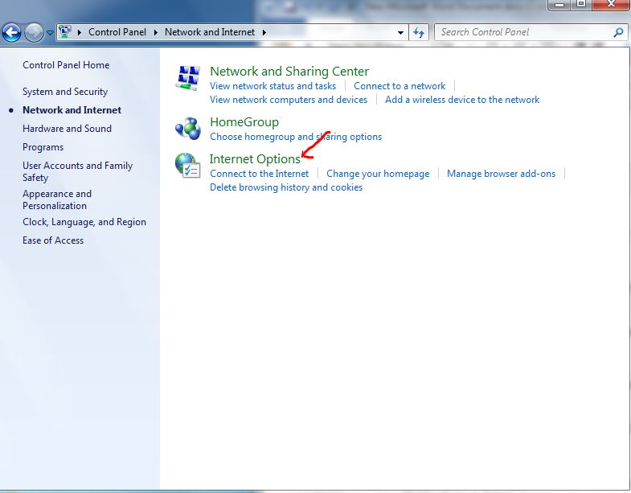The width and height of the screenshot is (631, 493).
Task: Click Delete browsing history and cookies
Action: click(x=285, y=187)
